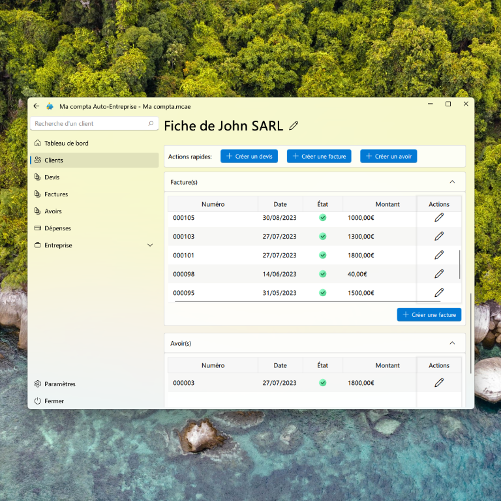Collapse the Facture(s) section
This screenshot has height=501, width=501.
coord(452,182)
